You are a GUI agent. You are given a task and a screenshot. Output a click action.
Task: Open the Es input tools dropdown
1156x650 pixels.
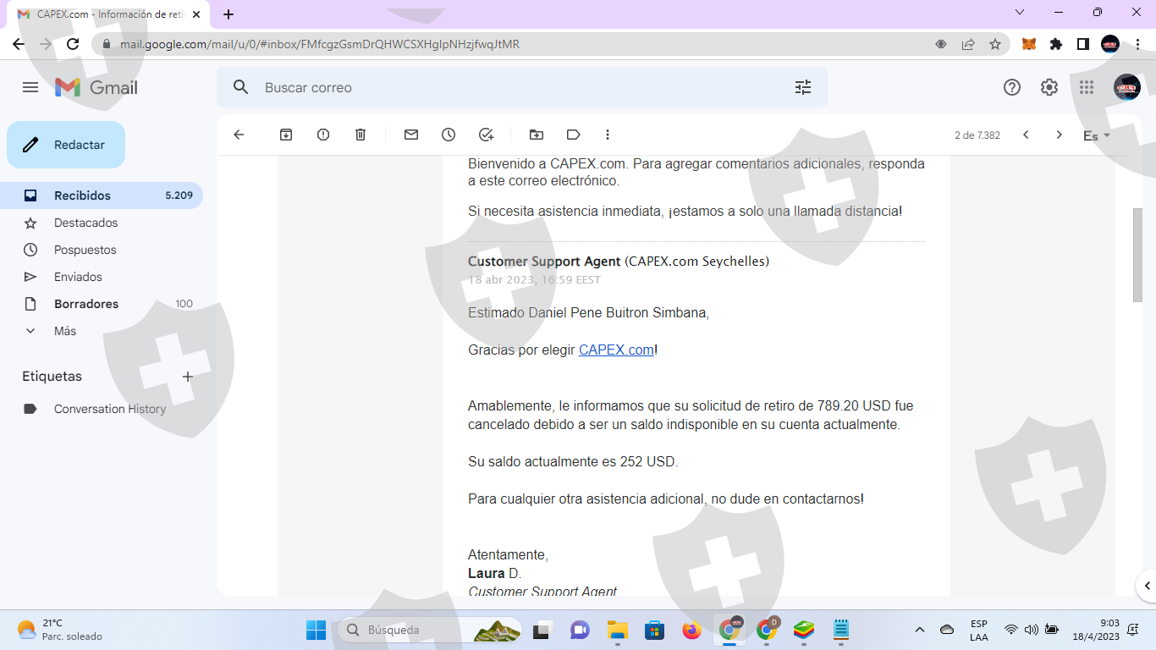[1097, 135]
